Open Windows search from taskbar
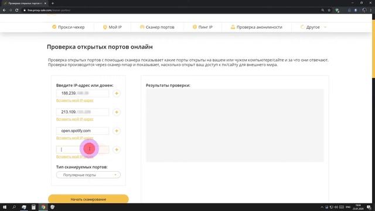This screenshot has height=211, width=375. (14, 207)
